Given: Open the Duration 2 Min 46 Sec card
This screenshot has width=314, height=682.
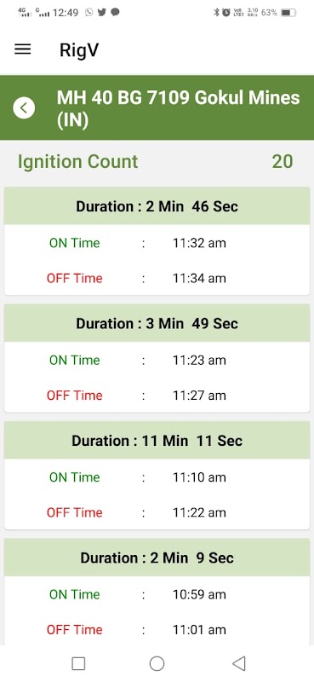Looking at the screenshot, I should click(157, 241).
